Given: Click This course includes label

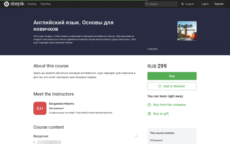Looking at the screenshot, I should (162, 133).
